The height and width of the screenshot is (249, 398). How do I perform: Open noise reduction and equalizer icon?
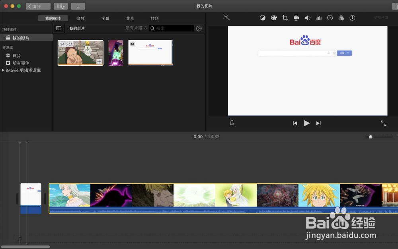(318, 18)
